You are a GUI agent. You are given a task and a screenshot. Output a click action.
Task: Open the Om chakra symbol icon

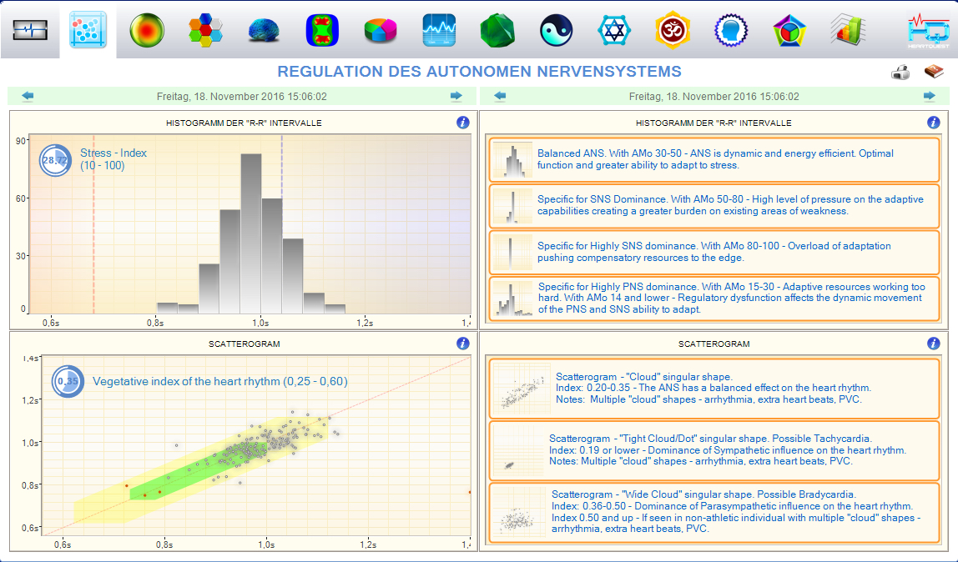(673, 31)
